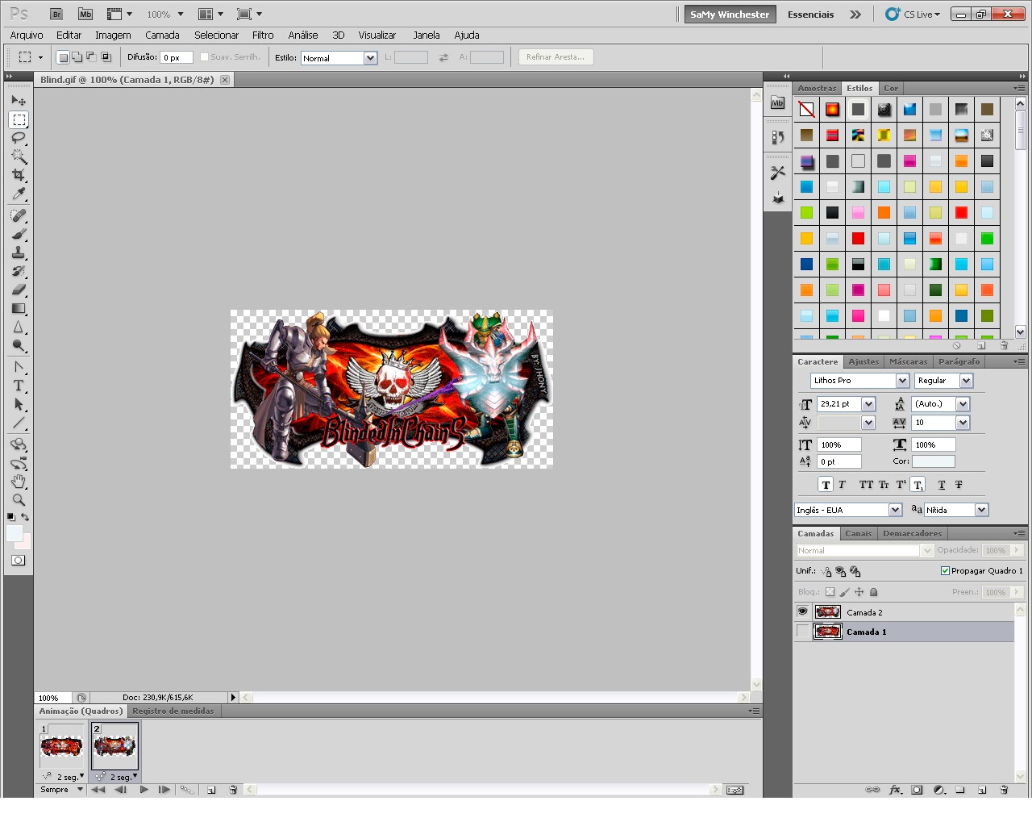Open leading (Auto.) dropdown
This screenshot has width=1032, height=826.
coord(963,404)
